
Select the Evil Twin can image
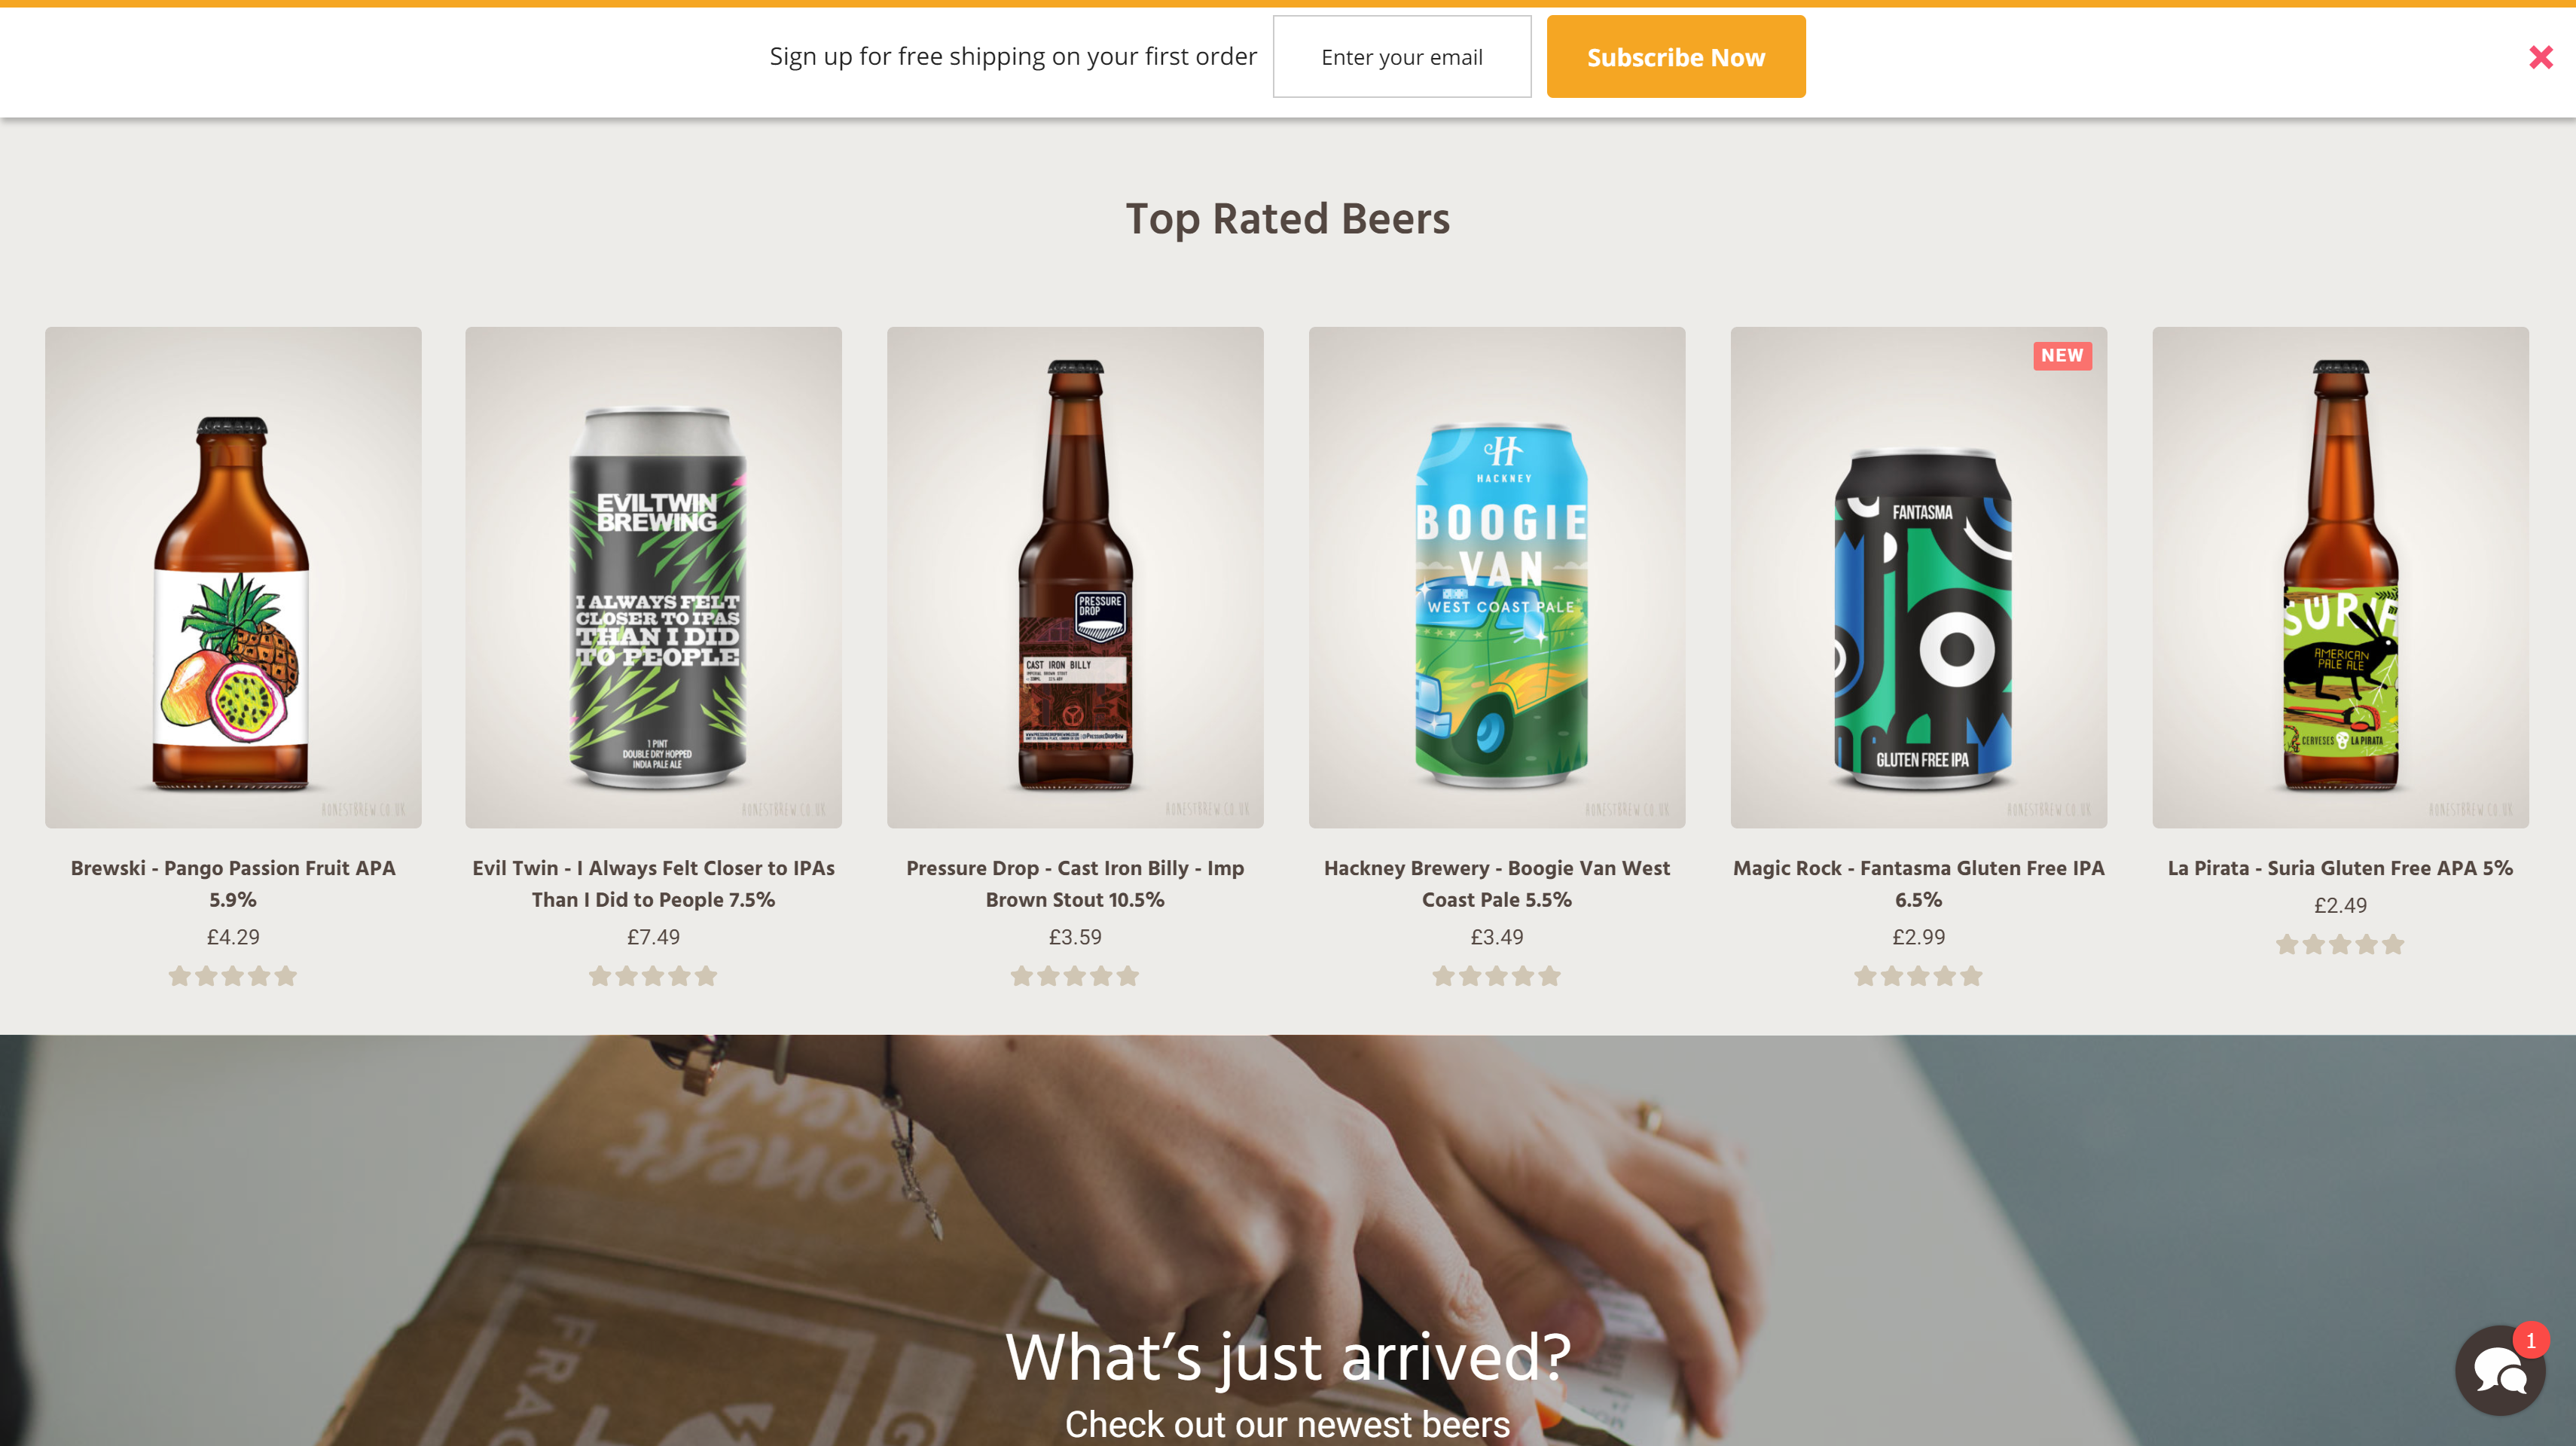(653, 577)
